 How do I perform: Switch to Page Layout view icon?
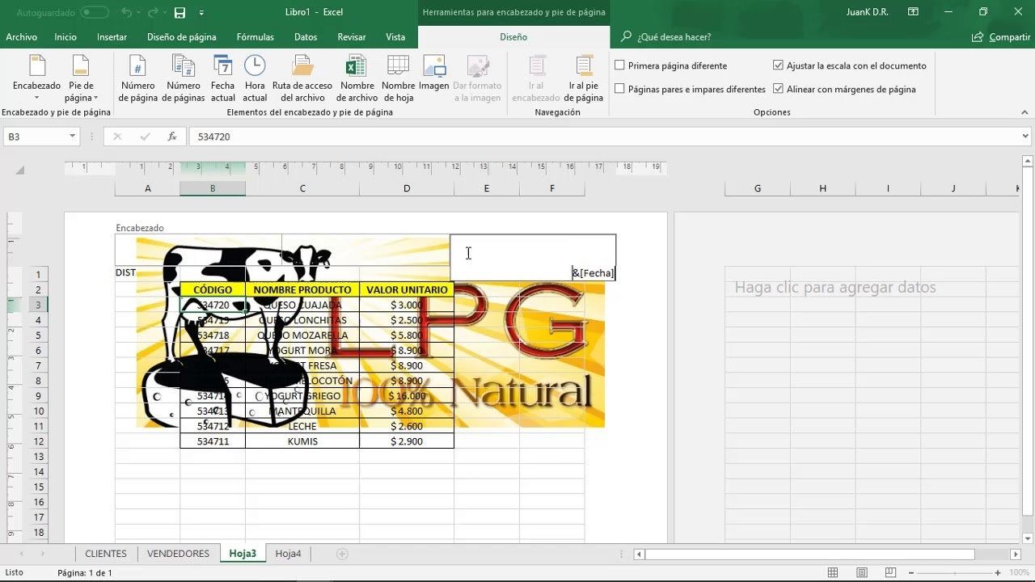[x=861, y=572]
